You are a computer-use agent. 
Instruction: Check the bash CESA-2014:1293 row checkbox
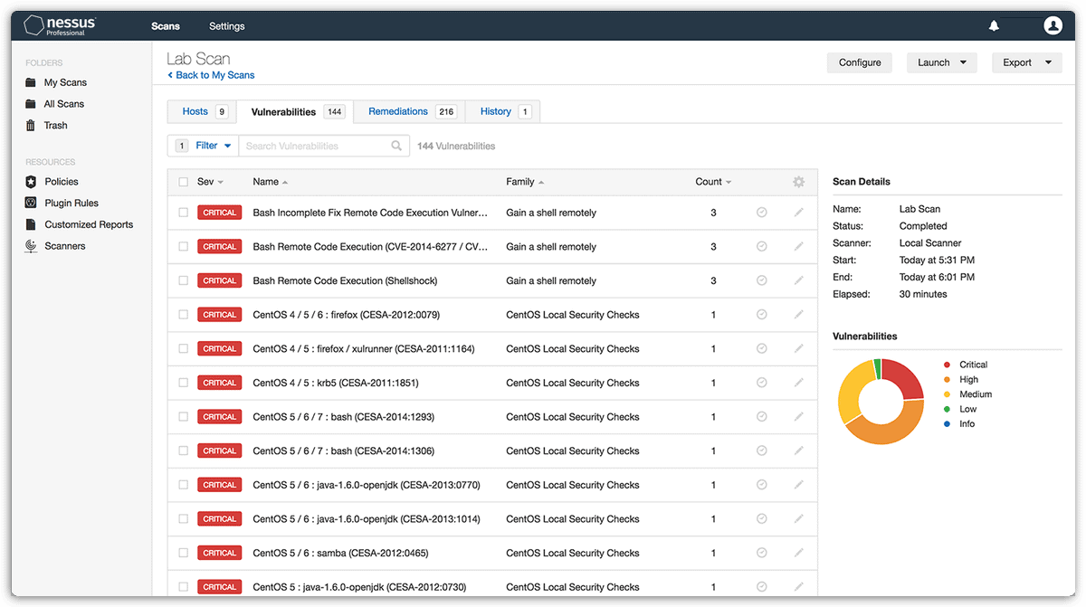184,417
